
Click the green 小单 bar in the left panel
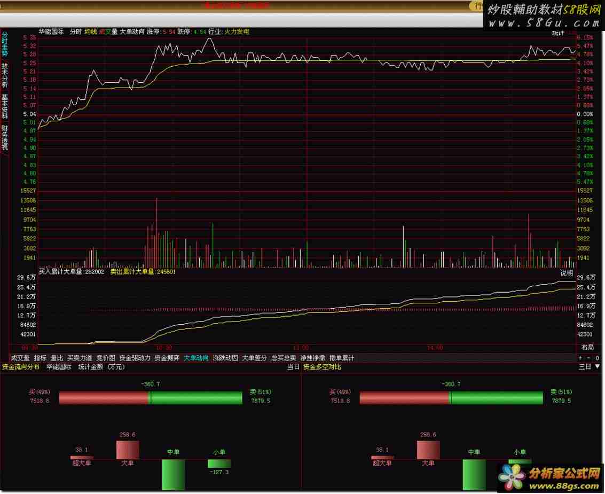coord(219,463)
